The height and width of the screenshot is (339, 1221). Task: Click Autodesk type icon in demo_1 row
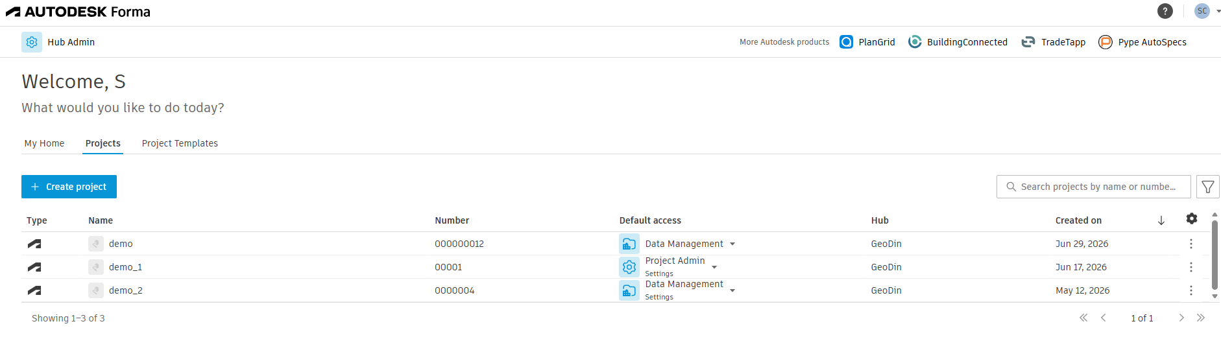pyautogui.click(x=34, y=267)
